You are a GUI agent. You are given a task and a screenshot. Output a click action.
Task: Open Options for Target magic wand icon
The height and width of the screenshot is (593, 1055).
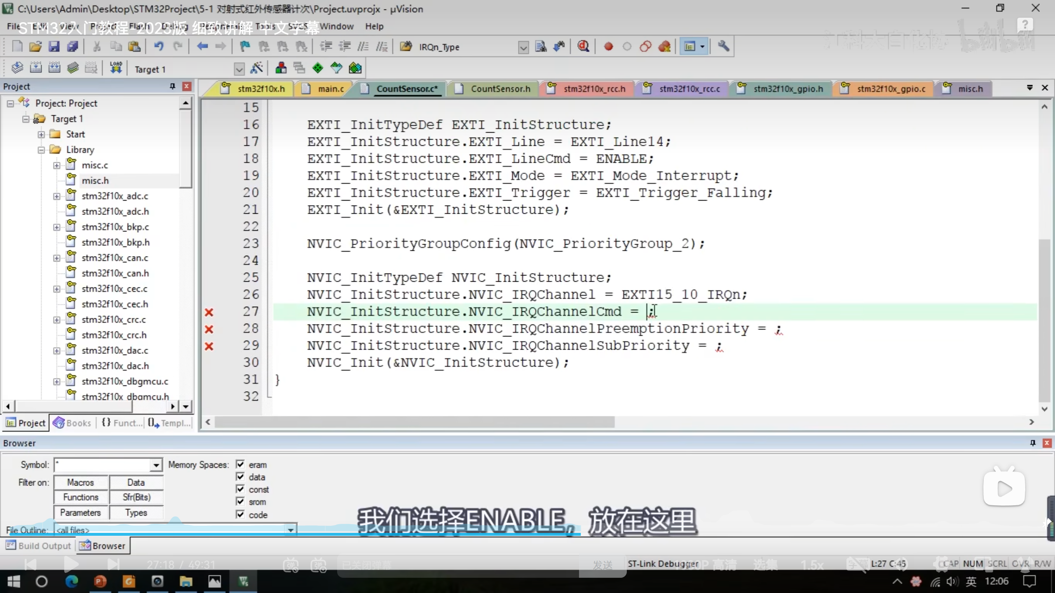(257, 68)
